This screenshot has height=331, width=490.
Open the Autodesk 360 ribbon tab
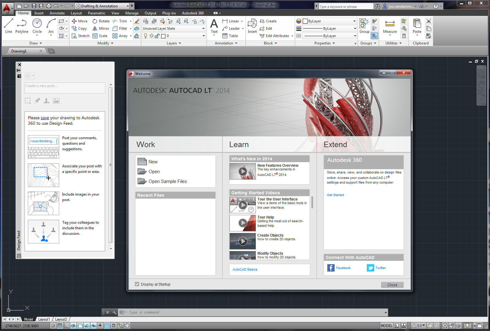(x=193, y=13)
